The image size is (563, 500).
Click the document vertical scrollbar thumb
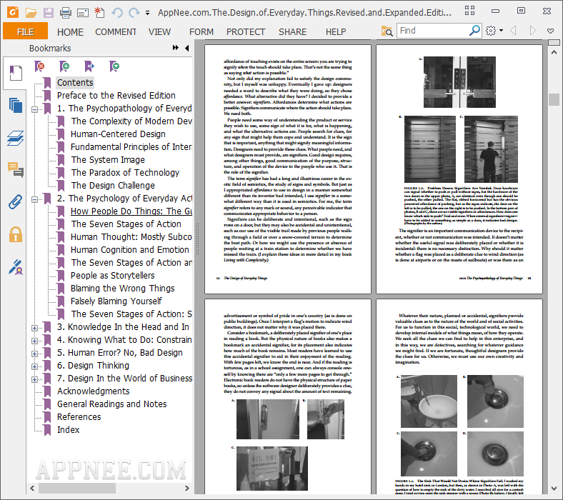coord(554,99)
